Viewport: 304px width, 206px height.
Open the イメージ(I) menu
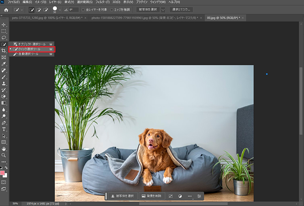click(x=40, y=2)
